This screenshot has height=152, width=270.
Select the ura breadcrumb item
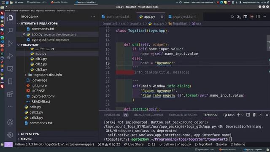pos(197,24)
